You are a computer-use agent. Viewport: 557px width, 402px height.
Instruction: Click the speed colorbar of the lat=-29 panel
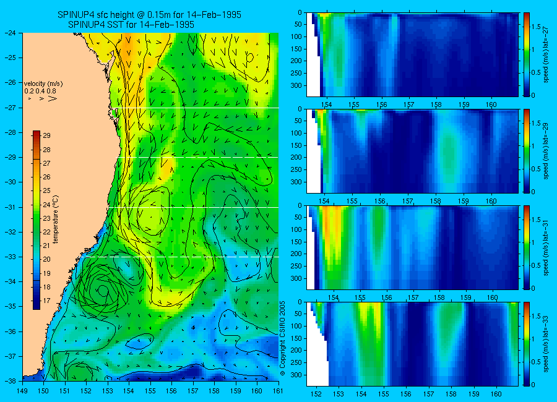point(527,151)
